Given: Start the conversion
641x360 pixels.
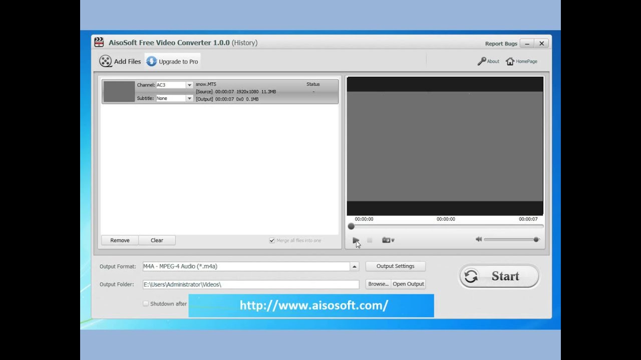Looking at the screenshot, I should pyautogui.click(x=499, y=276).
